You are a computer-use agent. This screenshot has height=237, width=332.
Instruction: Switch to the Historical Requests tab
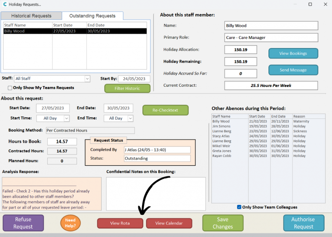(x=31, y=16)
